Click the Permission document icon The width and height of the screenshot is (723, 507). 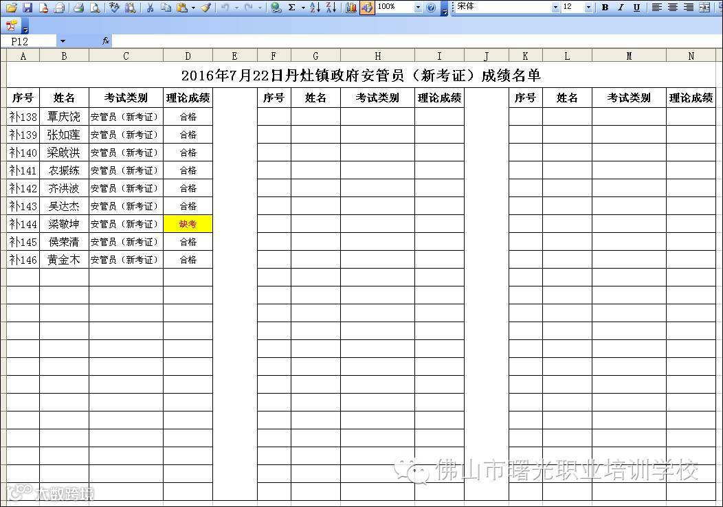(x=44, y=8)
